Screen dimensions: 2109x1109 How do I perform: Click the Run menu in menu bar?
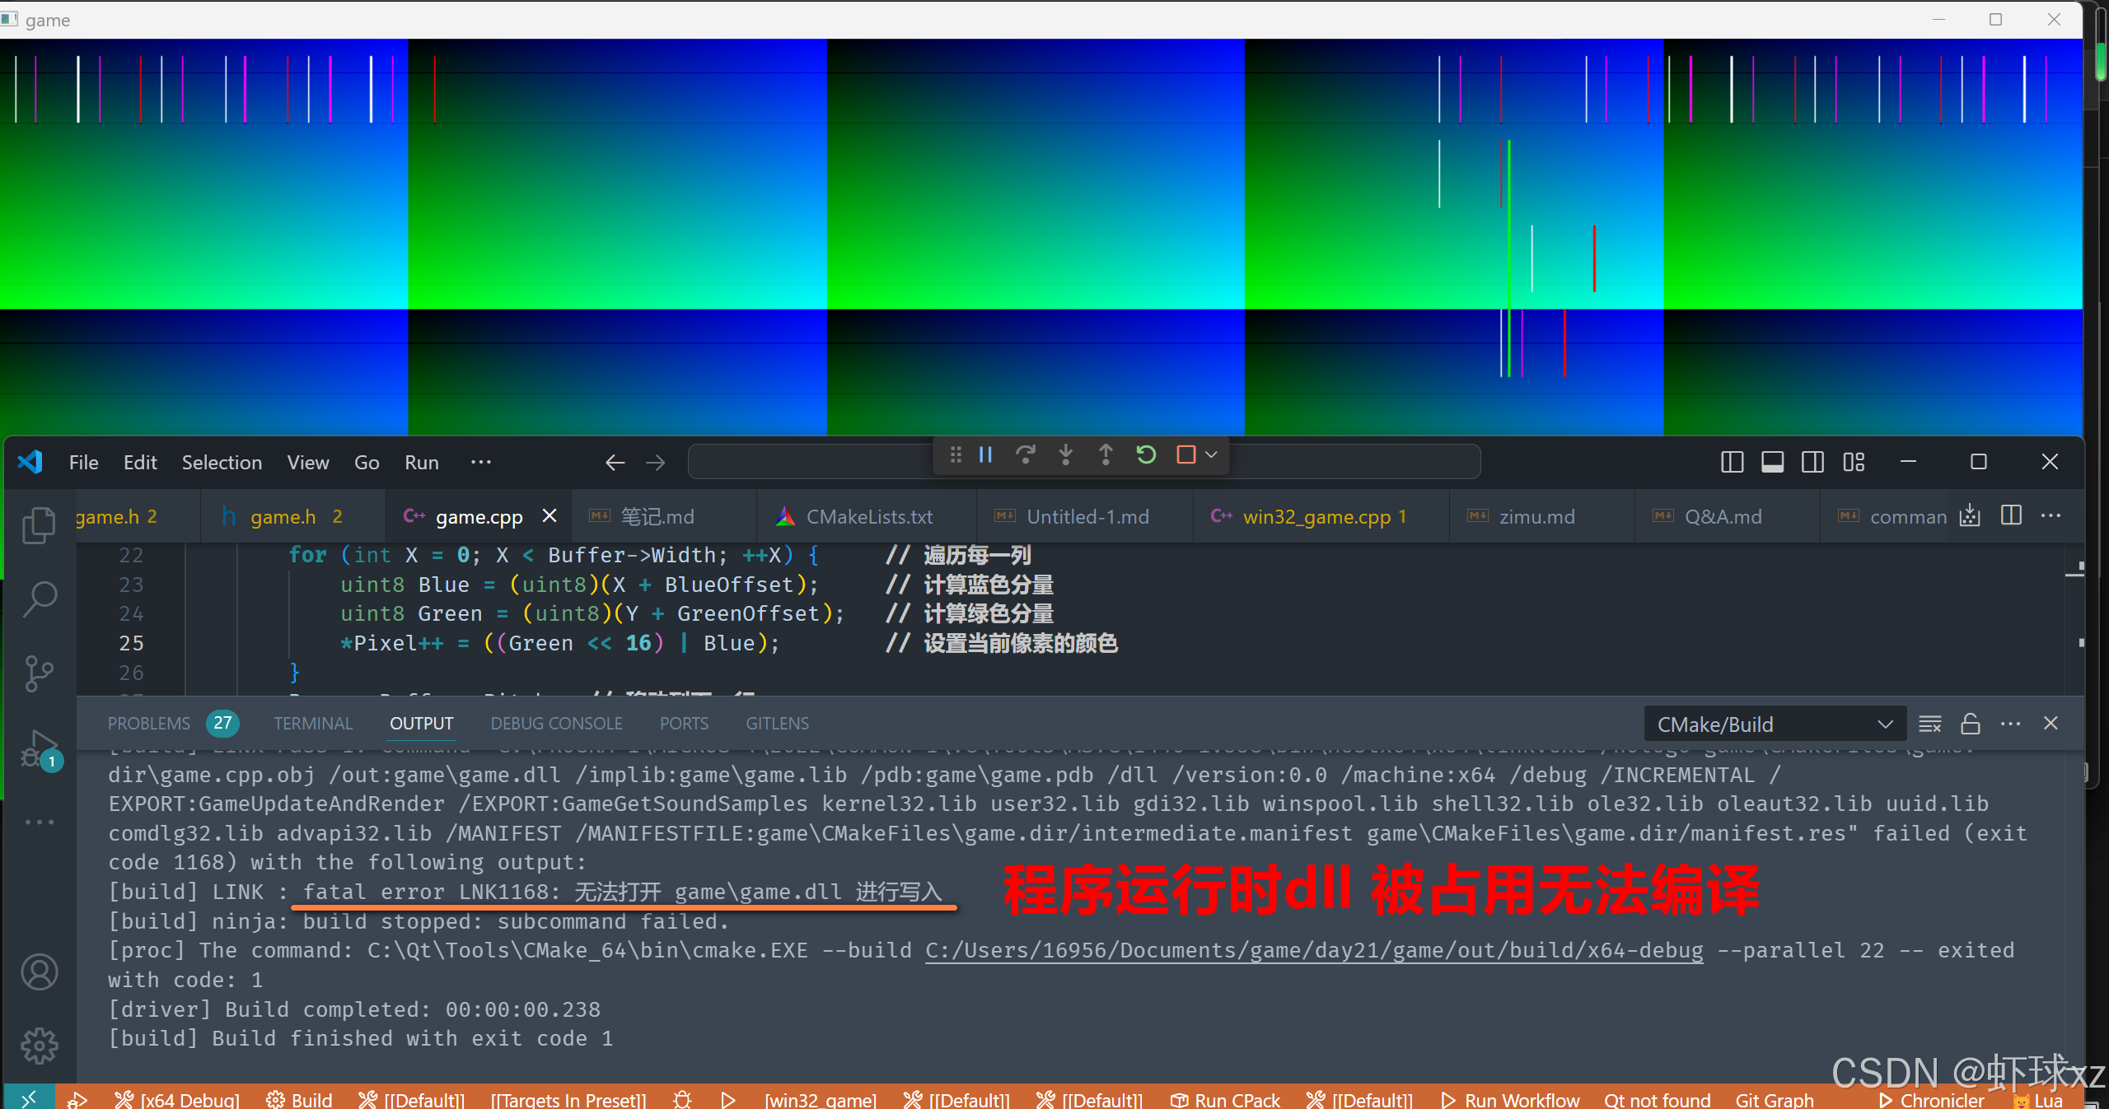420,459
